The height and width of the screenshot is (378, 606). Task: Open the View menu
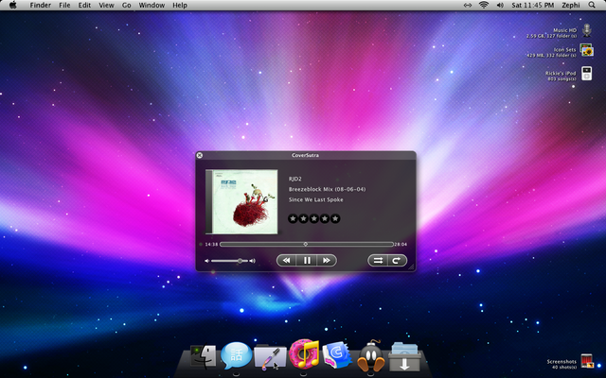[x=106, y=5]
